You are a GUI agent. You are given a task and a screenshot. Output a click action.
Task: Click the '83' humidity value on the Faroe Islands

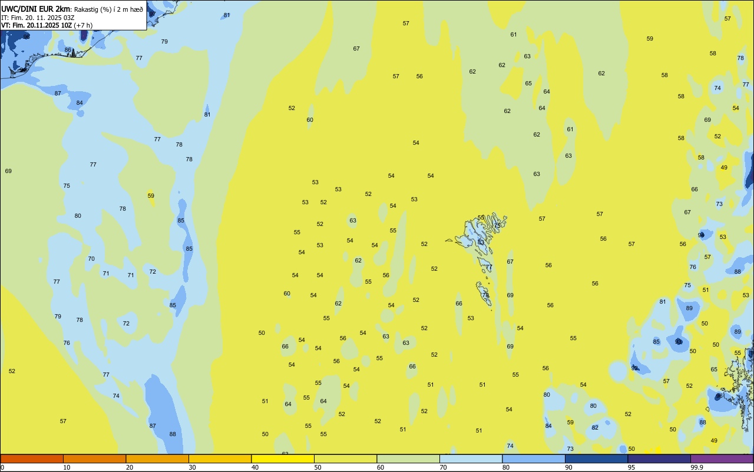pyautogui.click(x=481, y=242)
